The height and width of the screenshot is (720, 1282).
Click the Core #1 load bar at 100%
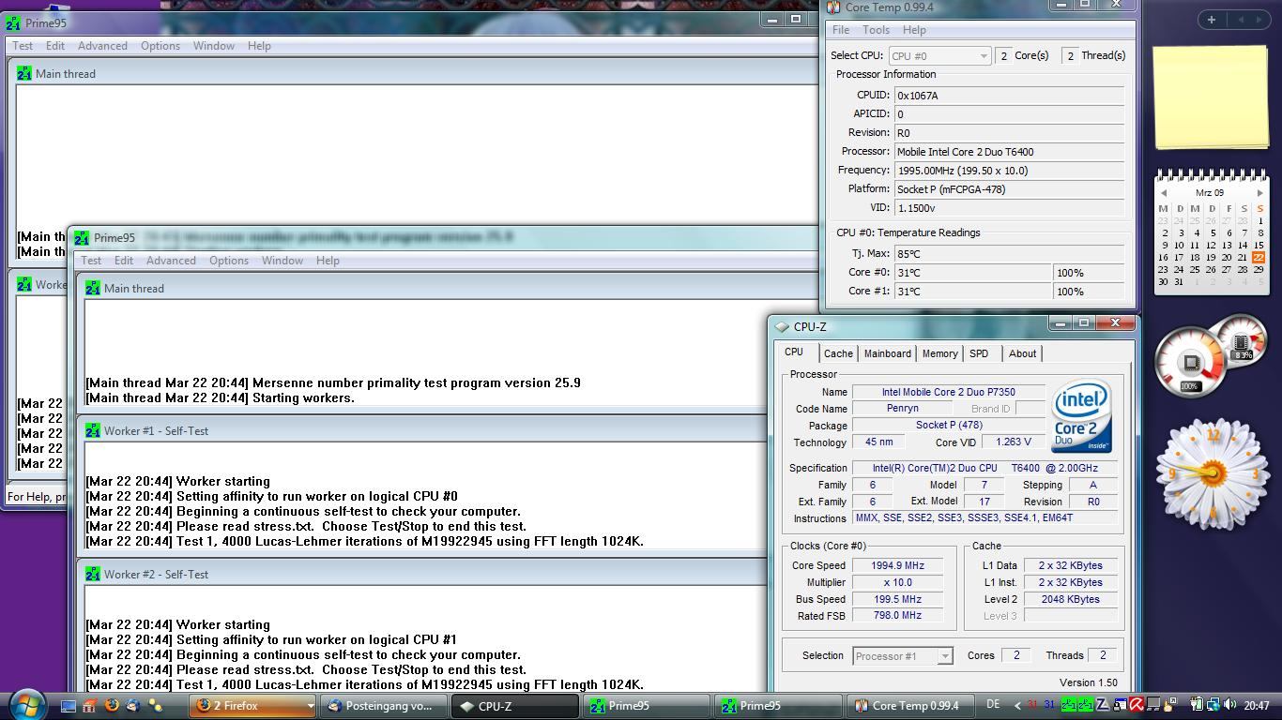[1089, 292]
